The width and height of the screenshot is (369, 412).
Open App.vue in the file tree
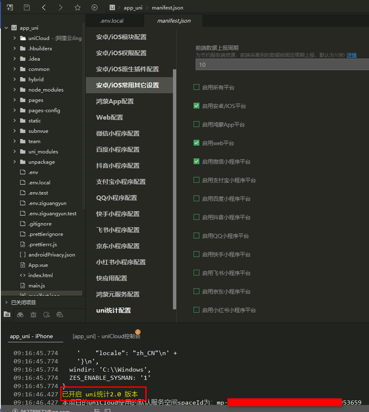tap(38, 265)
